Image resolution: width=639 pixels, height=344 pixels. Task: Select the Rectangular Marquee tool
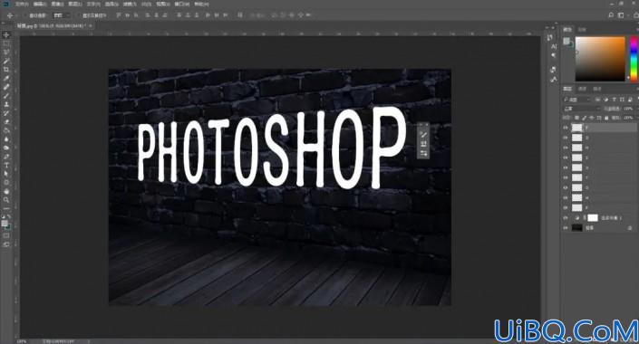click(x=6, y=44)
